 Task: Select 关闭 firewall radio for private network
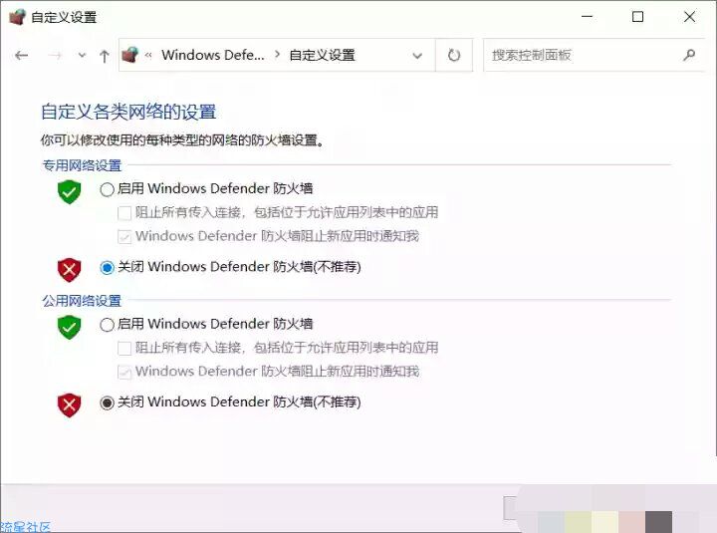coord(107,268)
